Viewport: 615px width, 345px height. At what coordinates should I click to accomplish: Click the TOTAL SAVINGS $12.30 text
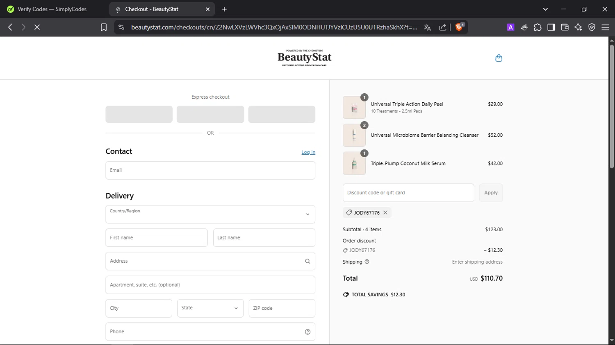(378, 295)
